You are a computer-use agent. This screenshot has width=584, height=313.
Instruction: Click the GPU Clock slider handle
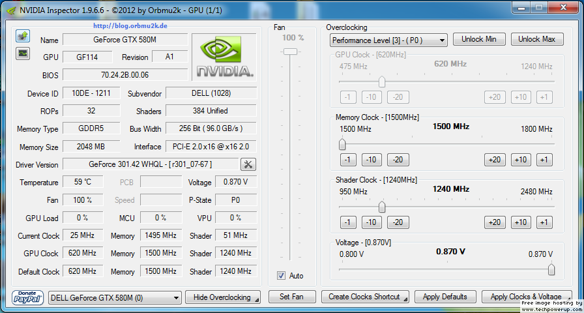(382, 82)
